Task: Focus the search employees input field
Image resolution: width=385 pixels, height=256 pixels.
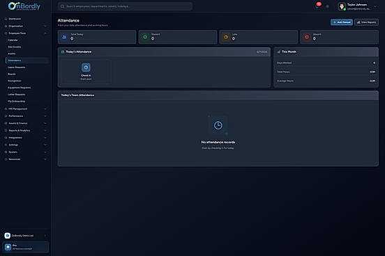Action: click(x=125, y=6)
